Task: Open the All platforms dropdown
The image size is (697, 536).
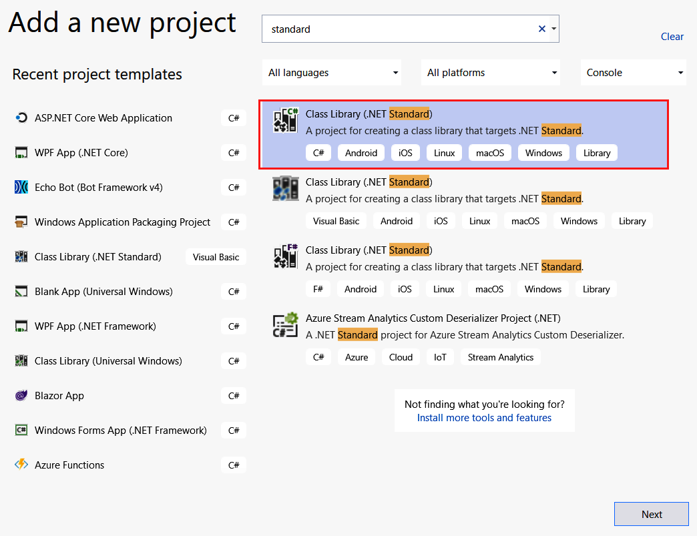Action: point(490,73)
